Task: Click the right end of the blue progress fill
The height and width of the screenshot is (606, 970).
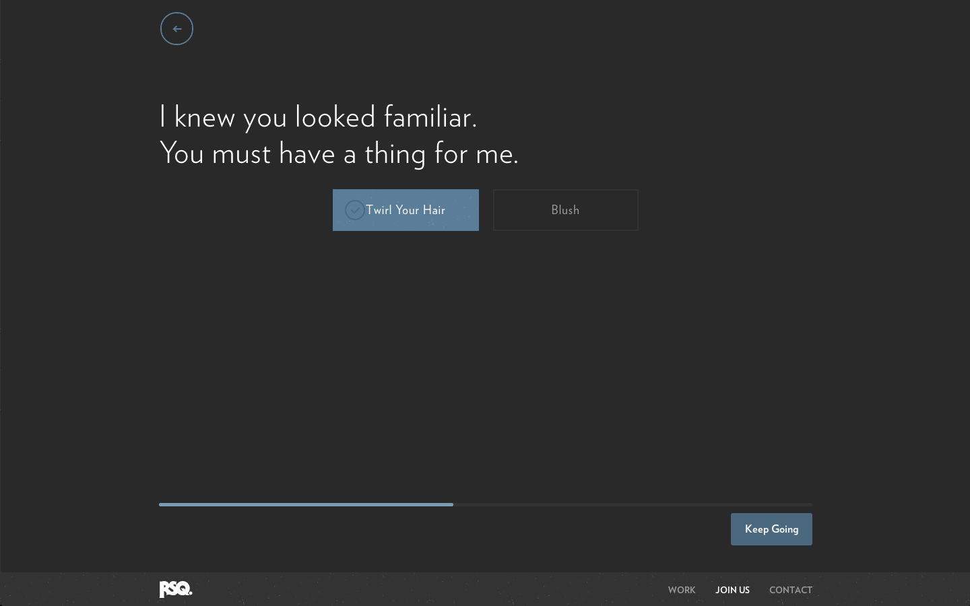Action: (451, 504)
